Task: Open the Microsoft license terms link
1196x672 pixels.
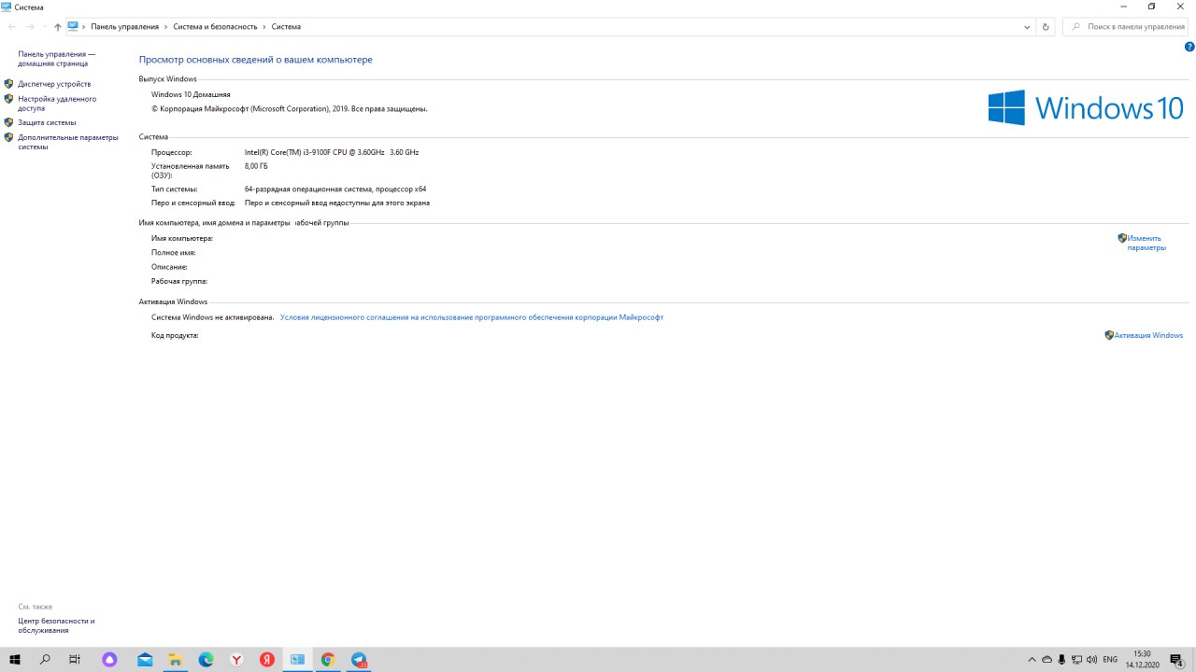Action: tap(472, 317)
